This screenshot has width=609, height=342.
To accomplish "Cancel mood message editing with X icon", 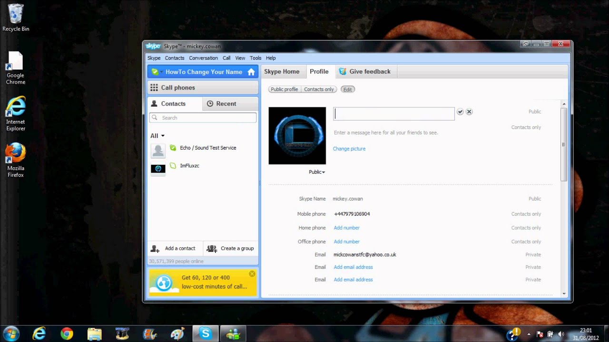I will pos(469,112).
